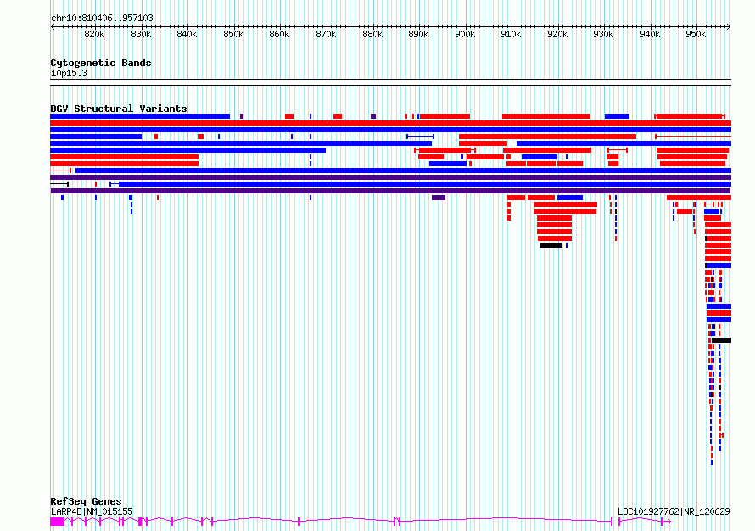
Task: Open the RefSeq Genes track title
Action: pyautogui.click(x=86, y=501)
